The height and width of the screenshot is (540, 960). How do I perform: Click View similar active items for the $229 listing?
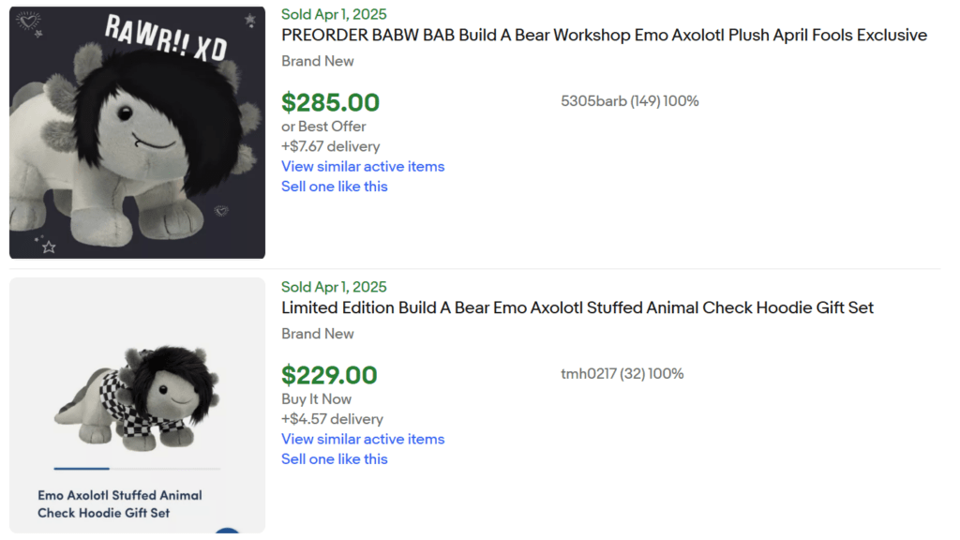pyautogui.click(x=363, y=439)
